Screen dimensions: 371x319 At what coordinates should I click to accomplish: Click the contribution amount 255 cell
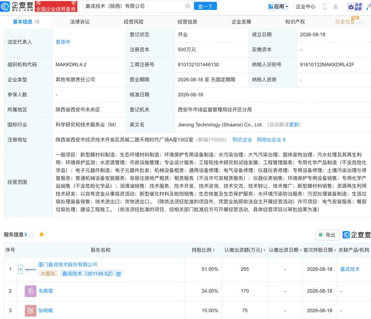245,269
